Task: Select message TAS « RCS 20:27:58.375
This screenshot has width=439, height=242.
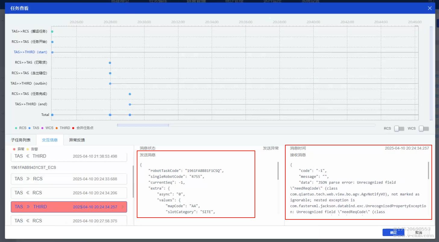Action: point(69,221)
